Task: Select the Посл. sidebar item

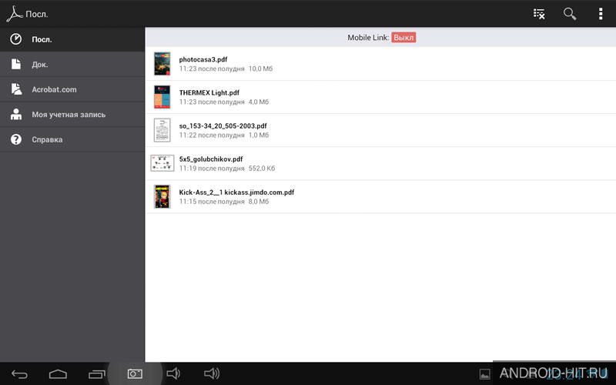Action: 72,39
